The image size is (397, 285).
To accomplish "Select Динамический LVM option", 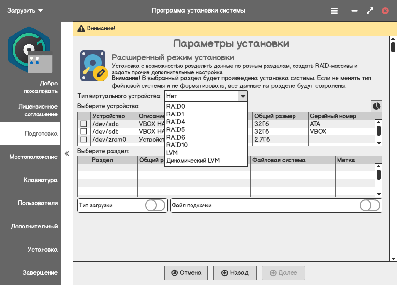I will click(x=206, y=160).
